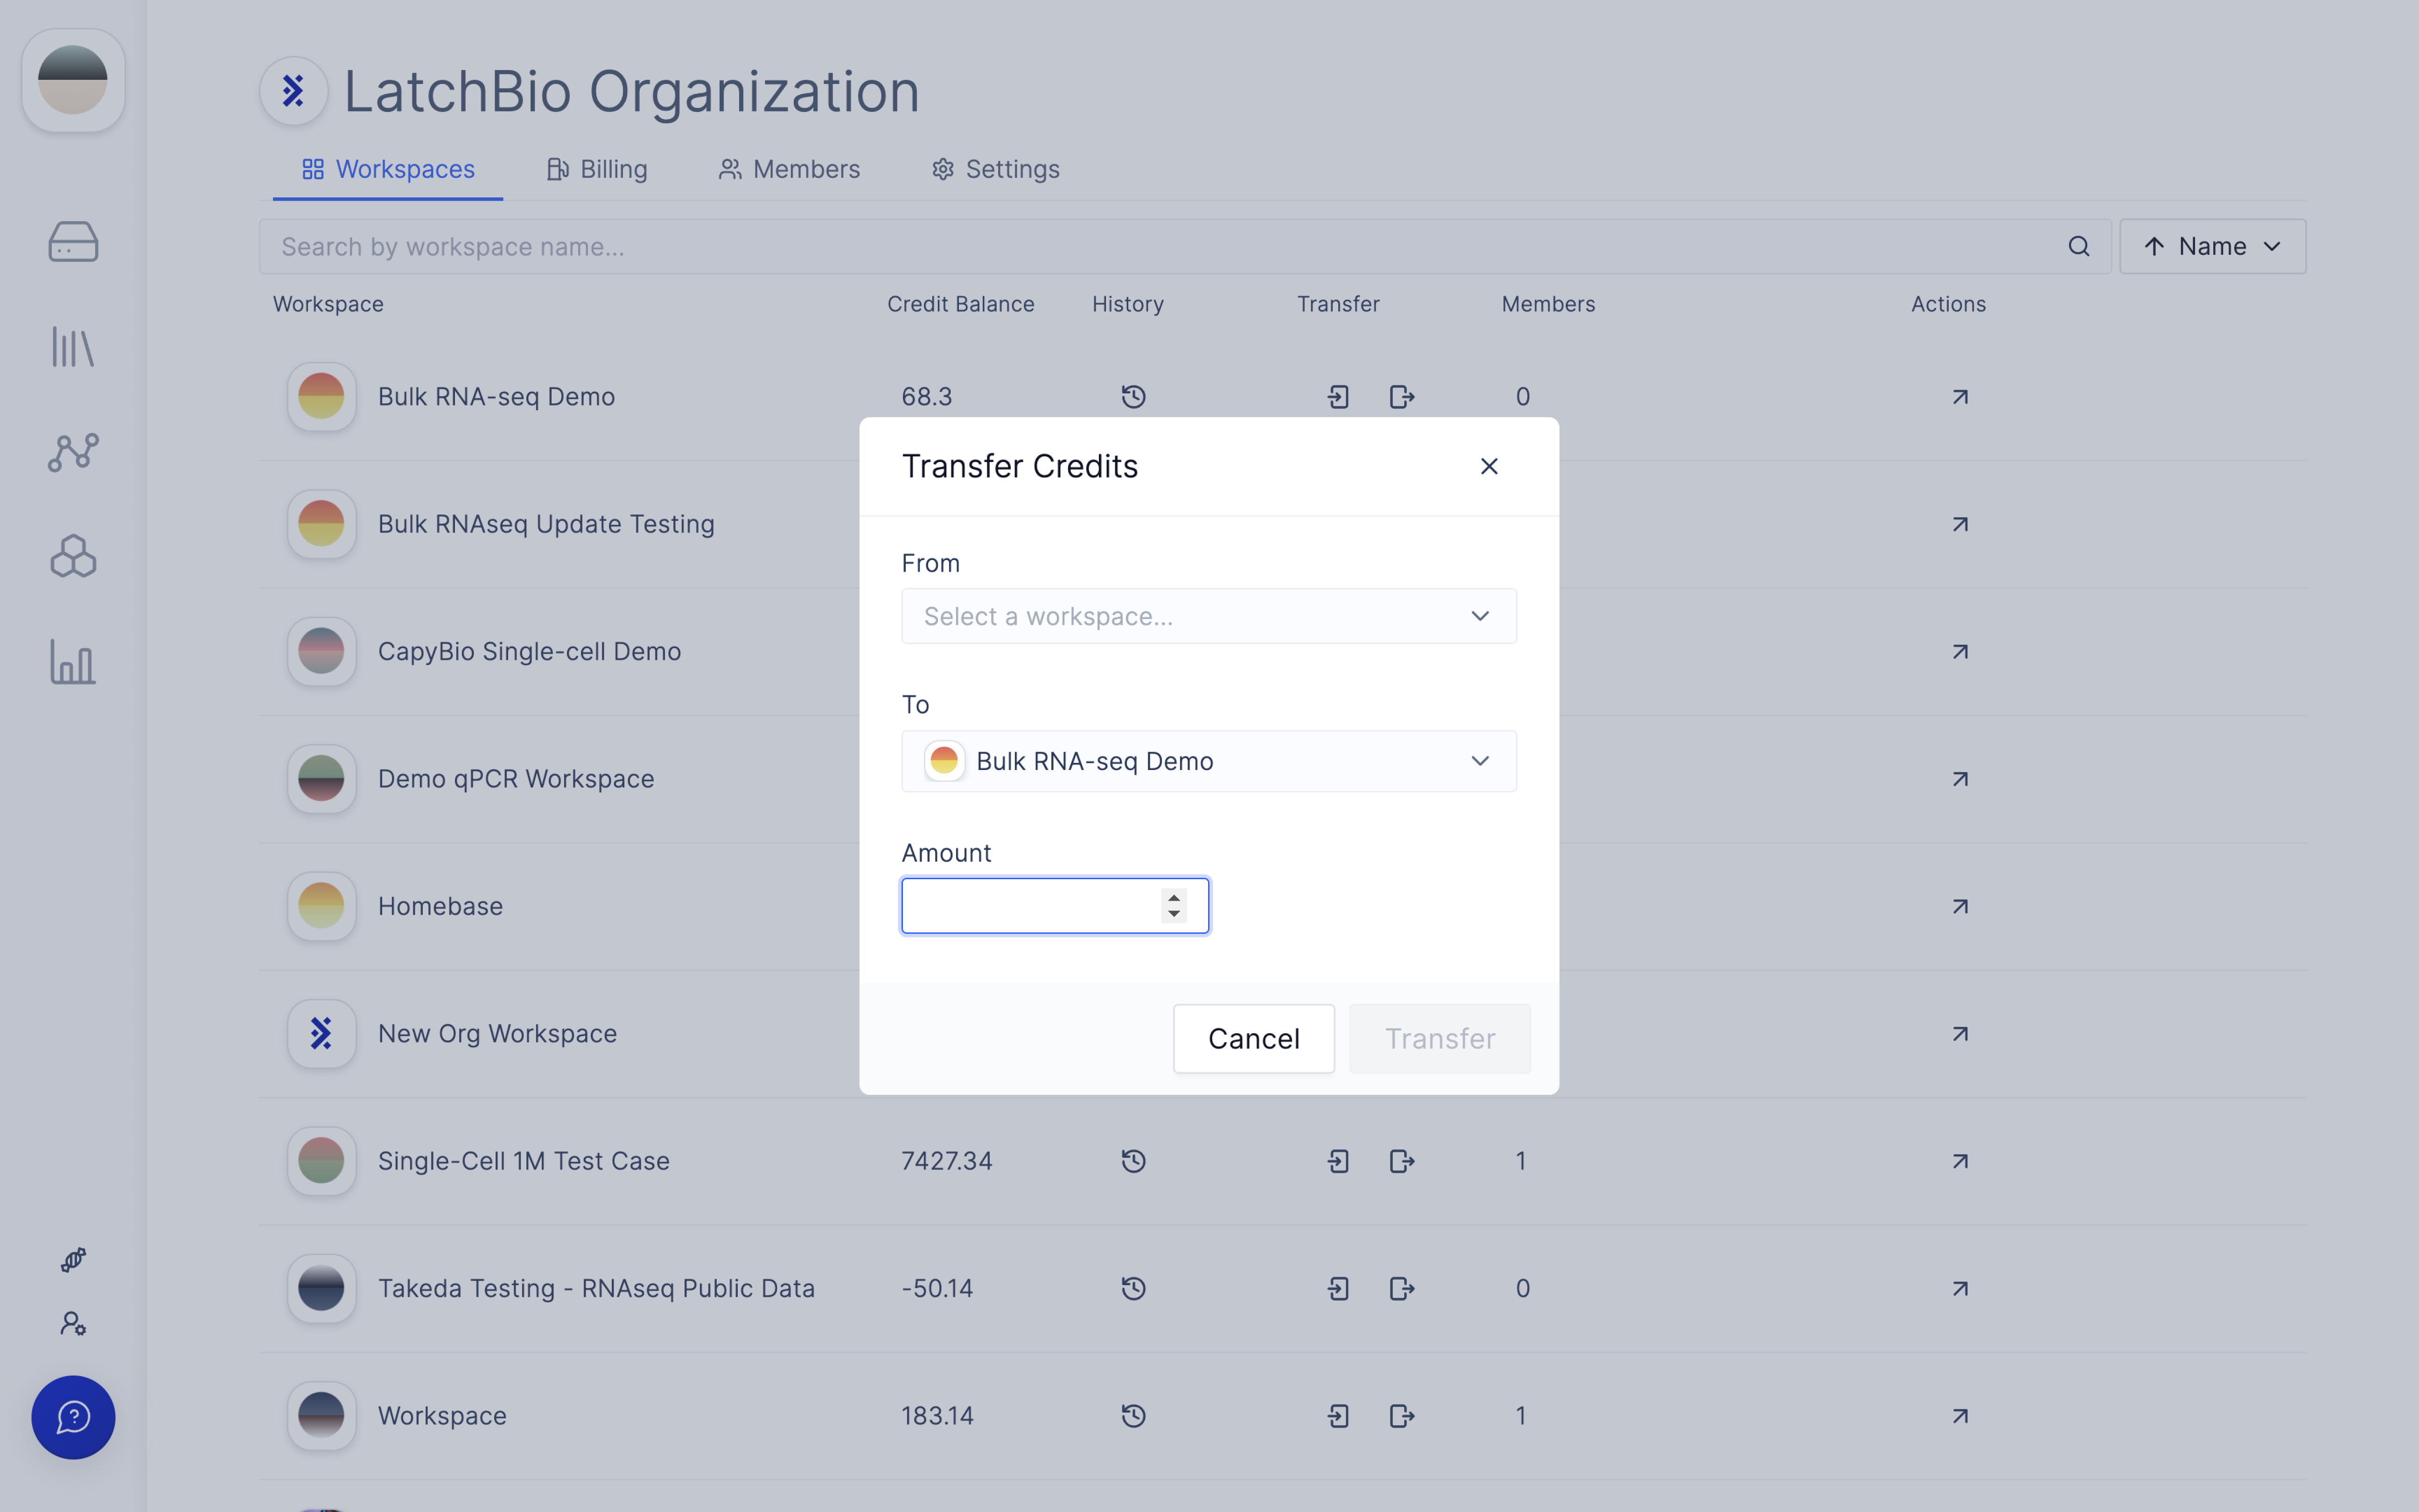Open the user settings sidebar icon
The height and width of the screenshot is (1512, 2419).
click(73, 1324)
